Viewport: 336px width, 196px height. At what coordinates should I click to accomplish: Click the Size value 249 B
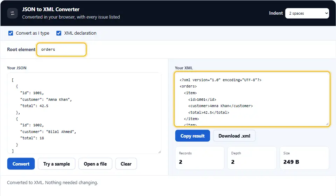(x=291, y=162)
